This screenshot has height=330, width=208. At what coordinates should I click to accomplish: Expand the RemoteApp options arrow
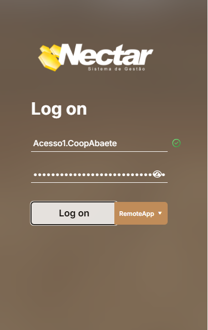pos(160,213)
